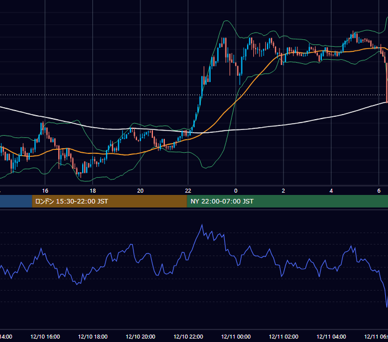Click the "0" hour label on the price chart axis

(x=236, y=190)
